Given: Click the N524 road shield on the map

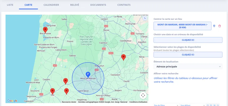Looking at the screenshot, I should (x=111, y=53).
